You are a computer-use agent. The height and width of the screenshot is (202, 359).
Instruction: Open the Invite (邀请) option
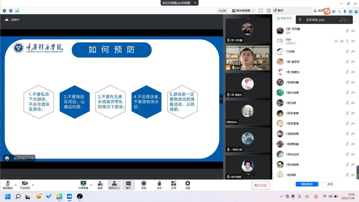(100, 184)
